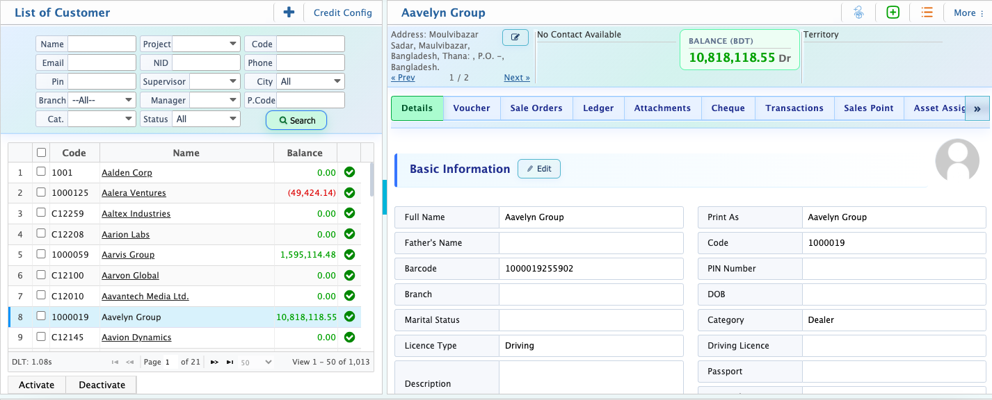Switch to the Sale Orders tab

point(536,108)
